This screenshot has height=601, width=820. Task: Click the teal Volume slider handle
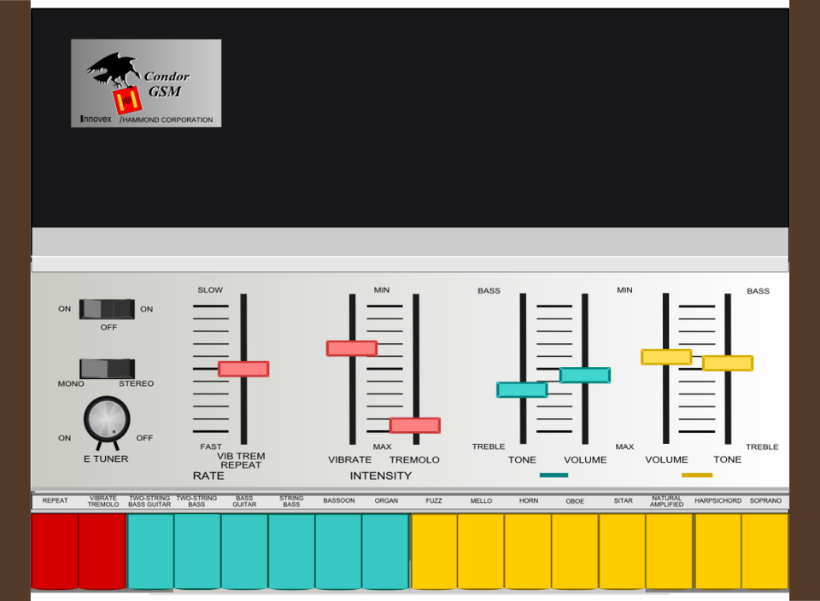585,376
